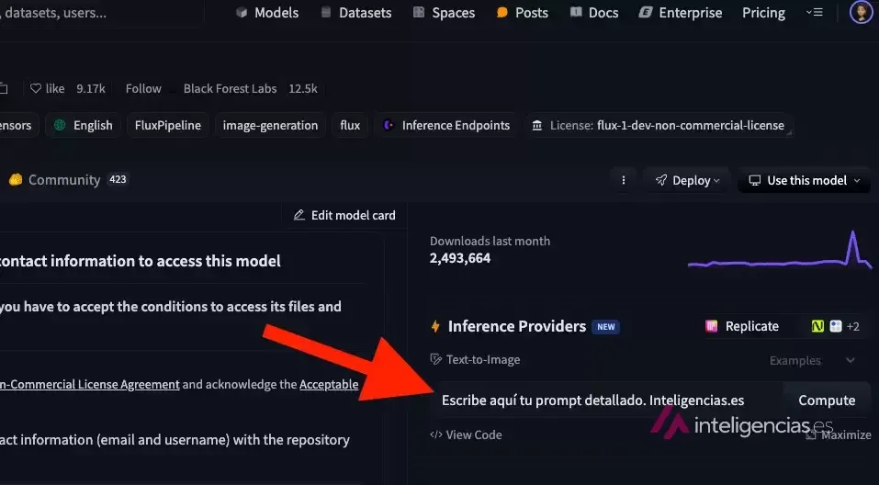Maximize the inference widget
Screen dimensions: 879x485
[839, 435]
